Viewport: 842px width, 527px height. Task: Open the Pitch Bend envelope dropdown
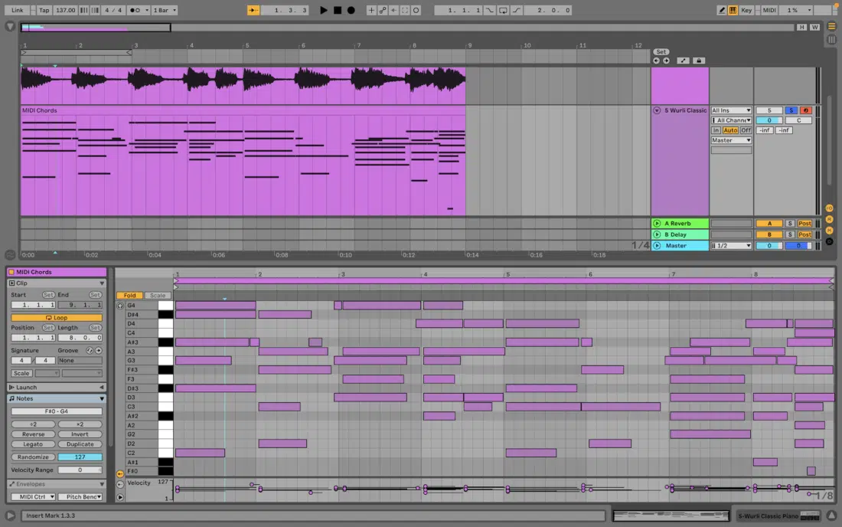pos(80,497)
